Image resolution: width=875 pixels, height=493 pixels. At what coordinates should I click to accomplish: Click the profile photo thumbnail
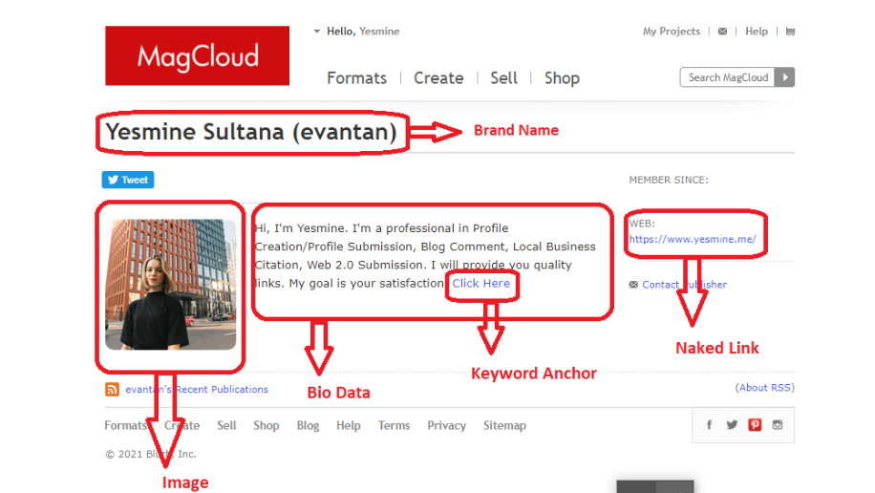click(171, 284)
